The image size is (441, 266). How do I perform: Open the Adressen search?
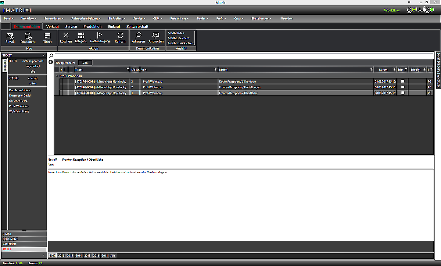(139, 37)
